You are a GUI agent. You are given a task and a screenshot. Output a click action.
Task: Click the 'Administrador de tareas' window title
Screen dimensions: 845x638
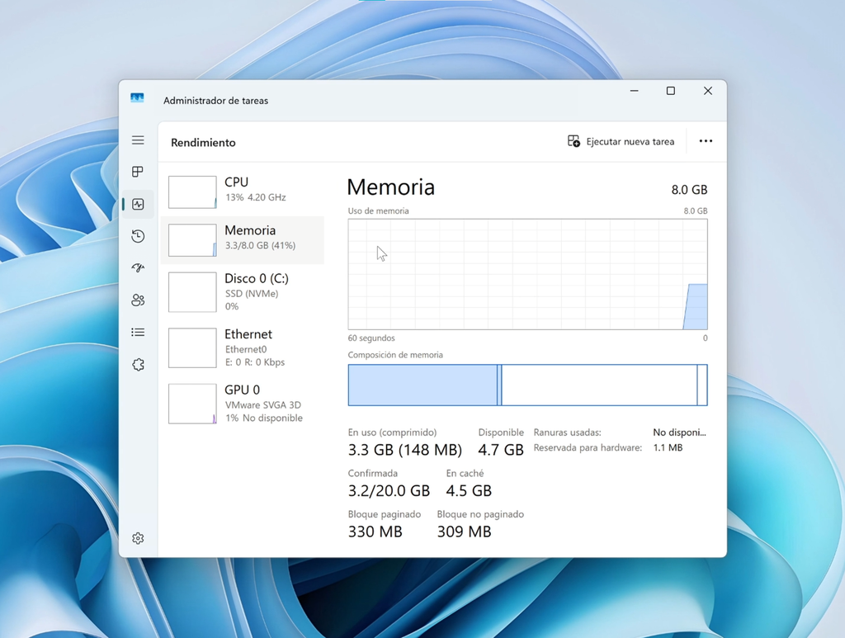[215, 100]
